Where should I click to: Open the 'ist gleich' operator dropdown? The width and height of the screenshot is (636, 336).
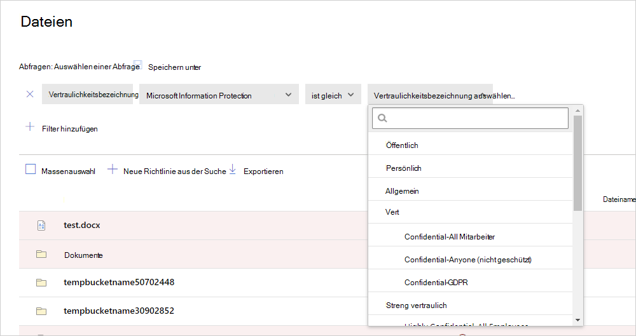pyautogui.click(x=333, y=94)
